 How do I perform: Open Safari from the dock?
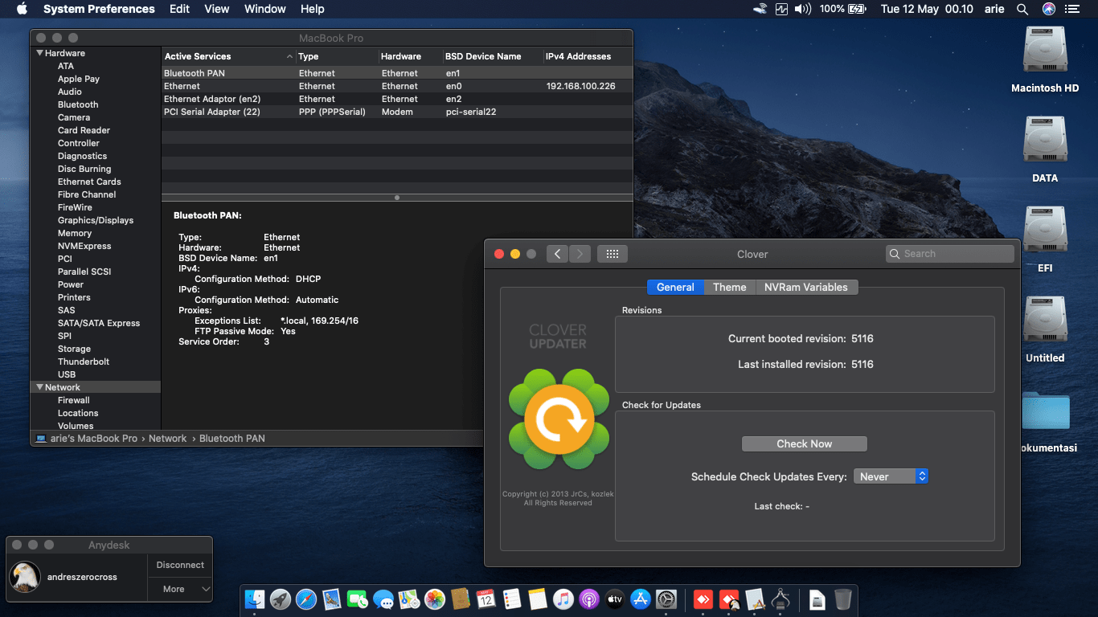tap(306, 599)
